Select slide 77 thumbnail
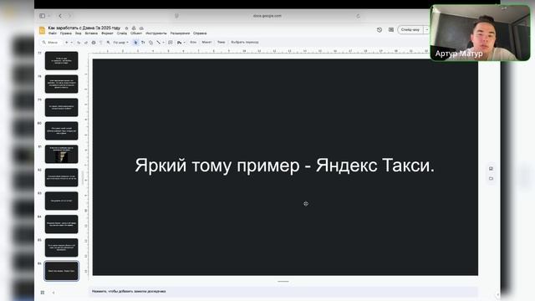Screen dimensions: 535x301 [x=61, y=61]
